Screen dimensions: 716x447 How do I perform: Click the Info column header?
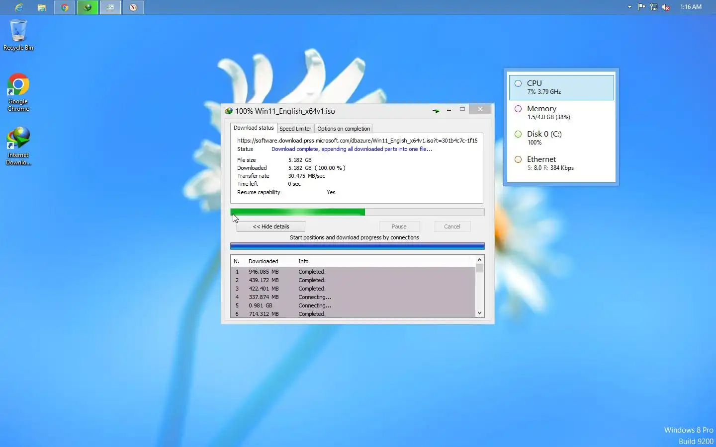coord(303,261)
